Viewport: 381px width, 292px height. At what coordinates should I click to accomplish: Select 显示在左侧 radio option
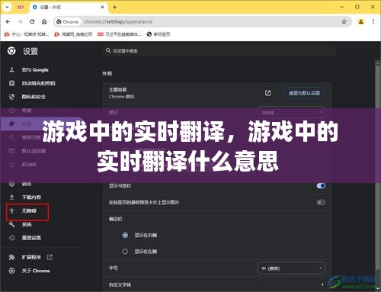pyautogui.click(x=125, y=252)
